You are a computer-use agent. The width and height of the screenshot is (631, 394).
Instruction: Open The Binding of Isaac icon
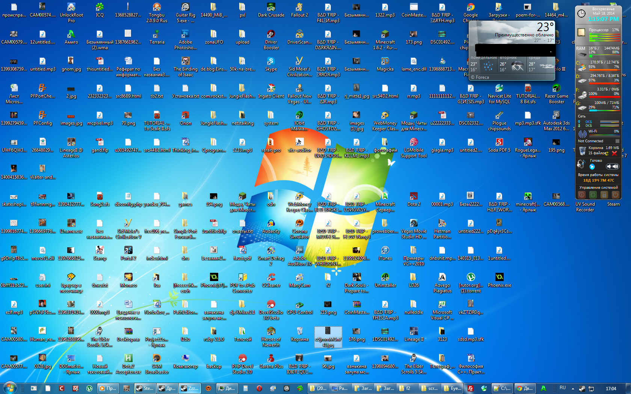[185, 66]
